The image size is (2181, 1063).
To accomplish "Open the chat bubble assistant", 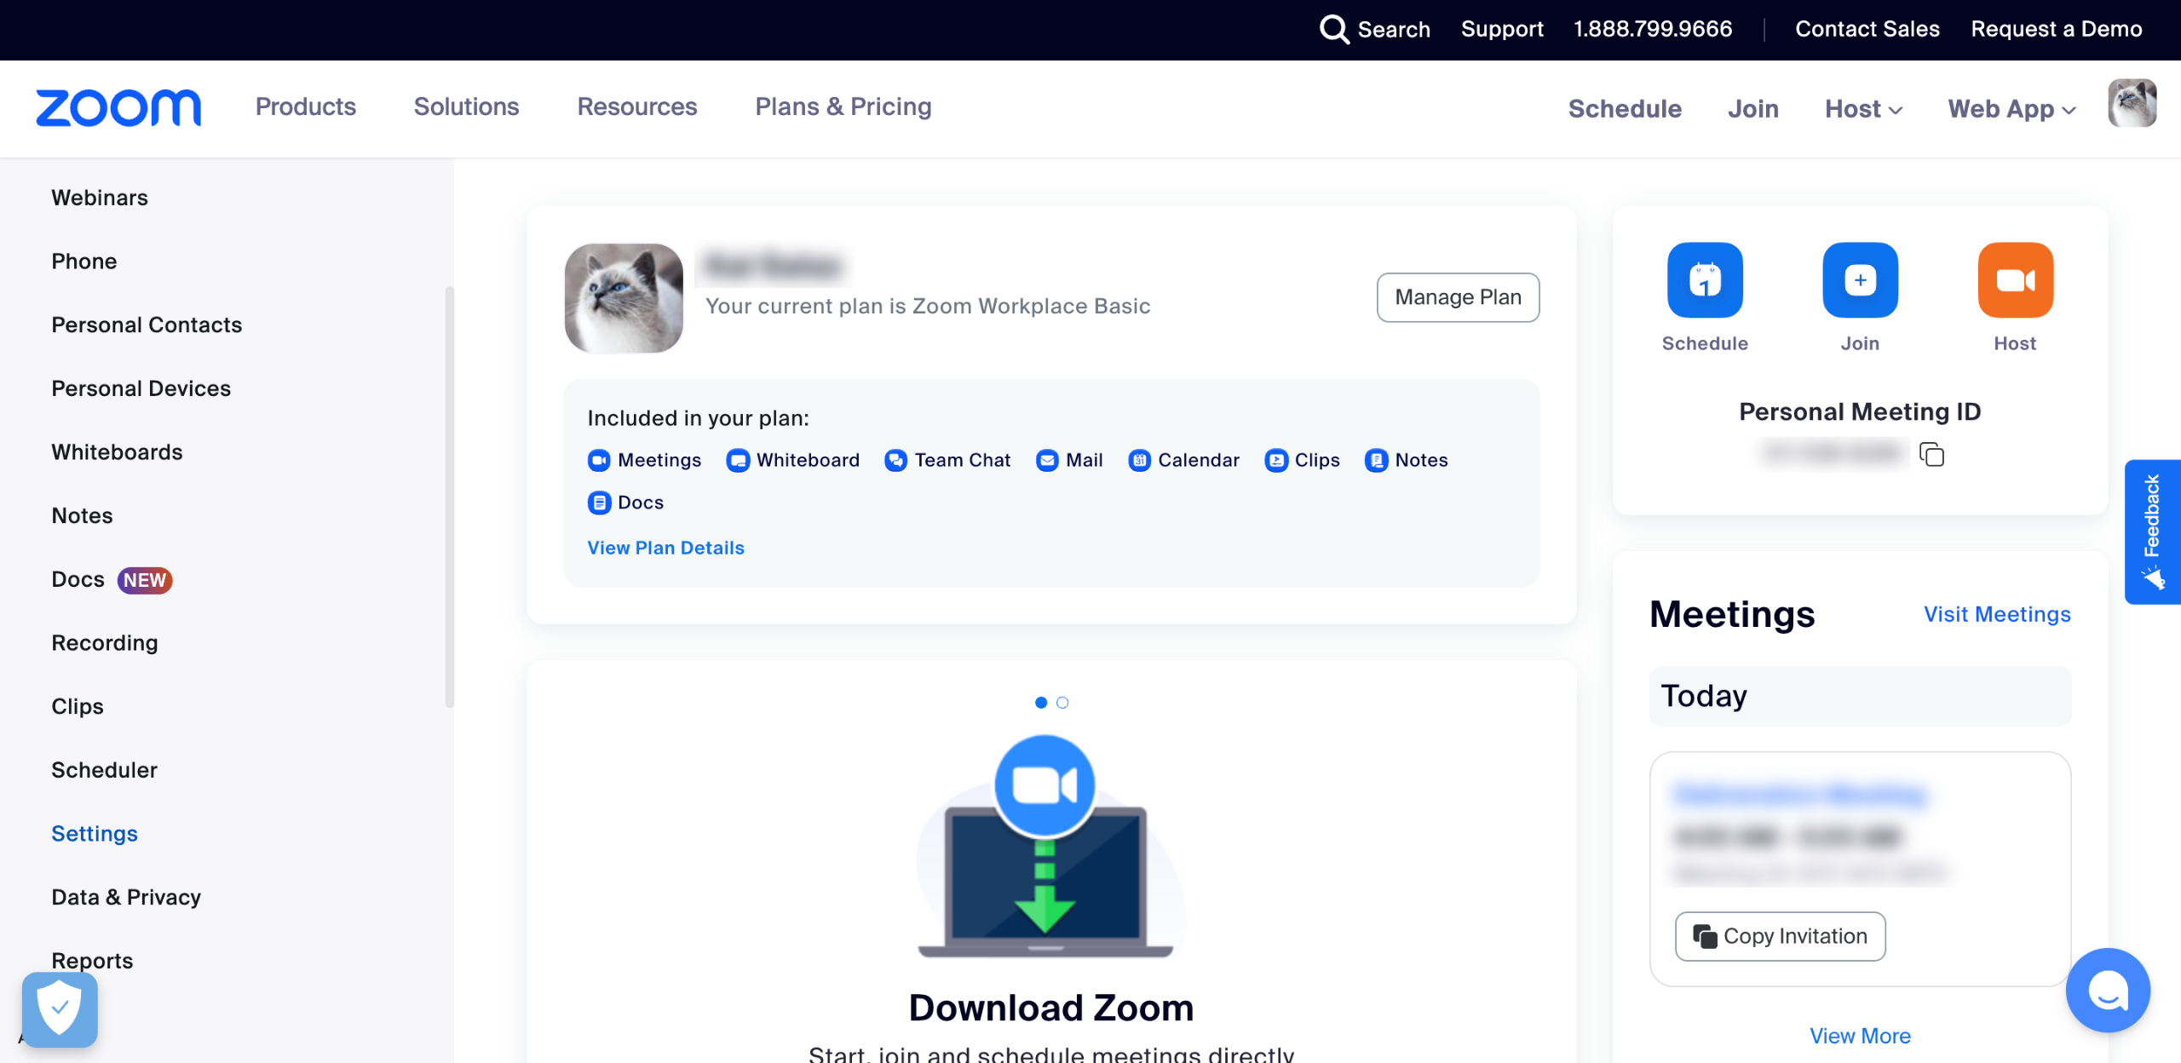I will click(x=2108, y=990).
